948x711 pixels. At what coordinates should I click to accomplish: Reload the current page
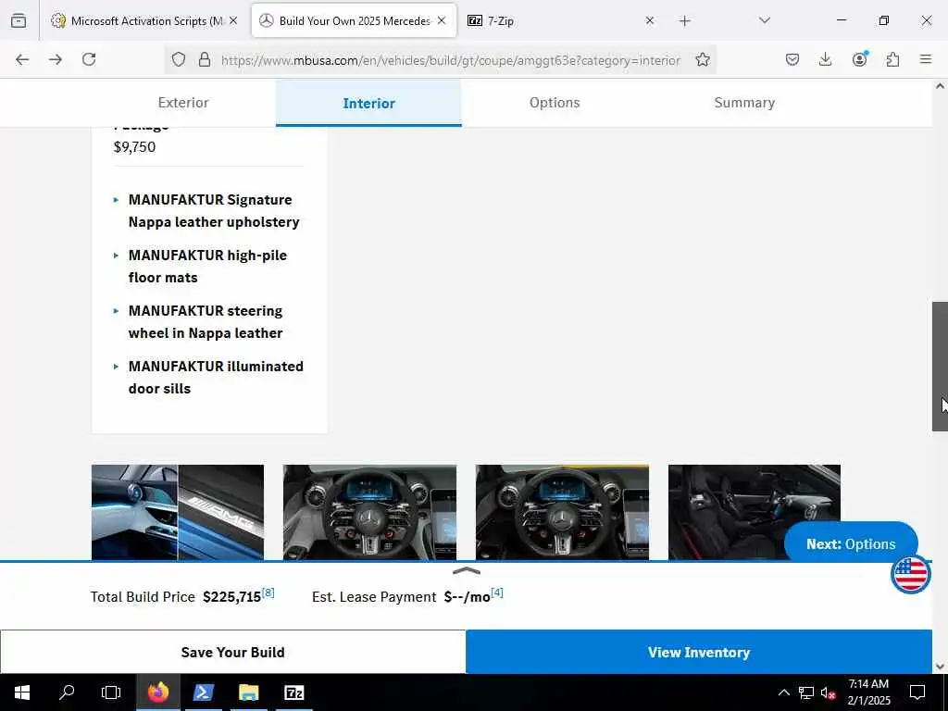(x=89, y=59)
